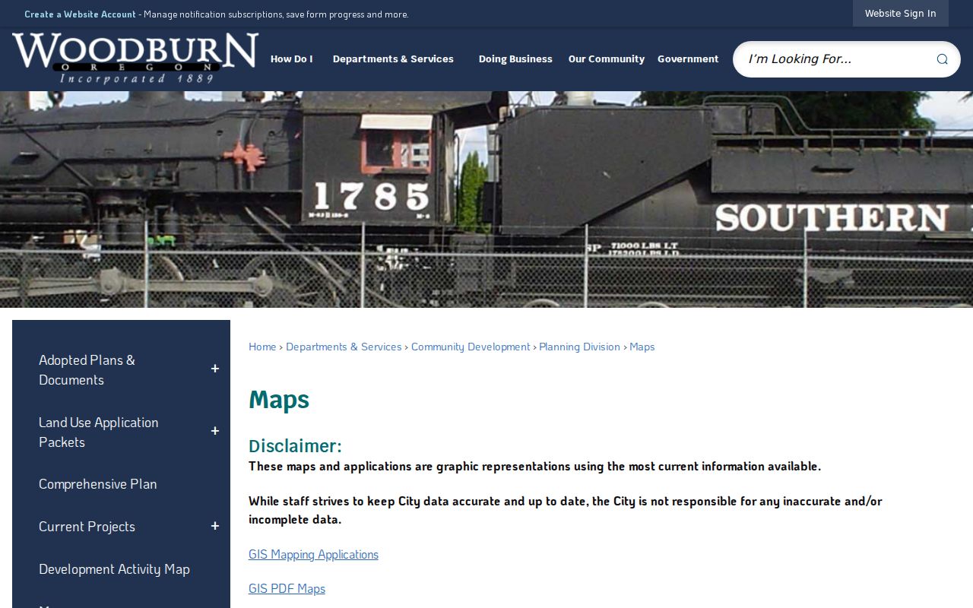Open the Government menu

(x=688, y=59)
